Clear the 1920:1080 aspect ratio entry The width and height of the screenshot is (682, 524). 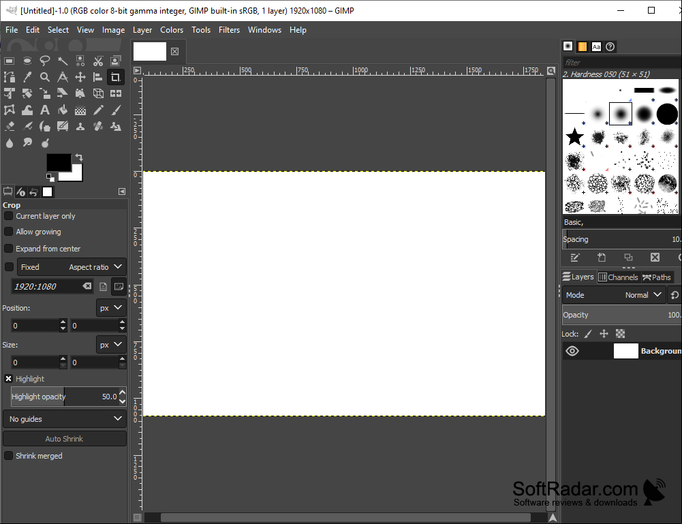click(x=87, y=286)
